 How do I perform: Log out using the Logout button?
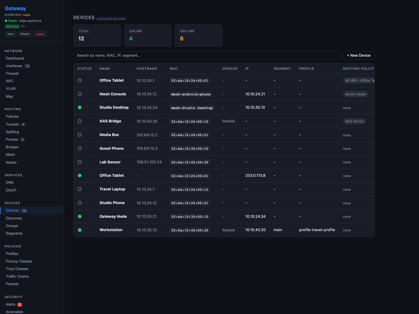pyautogui.click(x=40, y=34)
